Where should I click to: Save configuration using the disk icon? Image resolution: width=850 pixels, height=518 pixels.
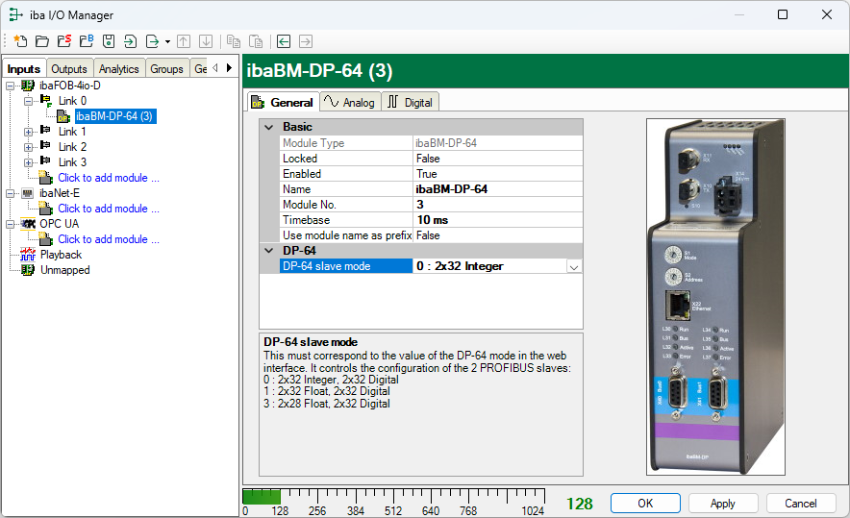click(109, 41)
